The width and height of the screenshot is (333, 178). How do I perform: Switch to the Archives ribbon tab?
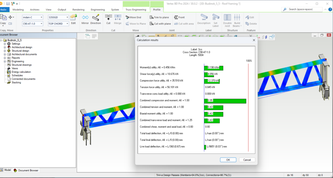click(34, 9)
